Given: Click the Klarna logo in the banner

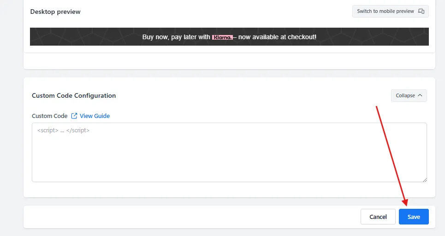Looking at the screenshot, I should click(x=222, y=37).
